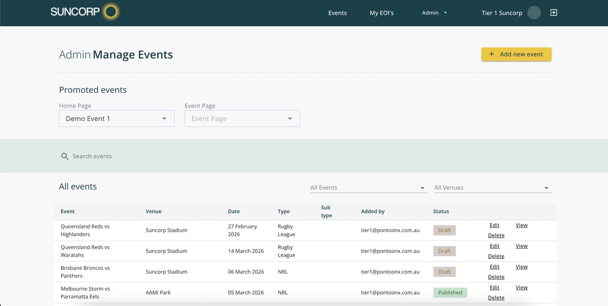Click the 05 March 2026 date

246,293
